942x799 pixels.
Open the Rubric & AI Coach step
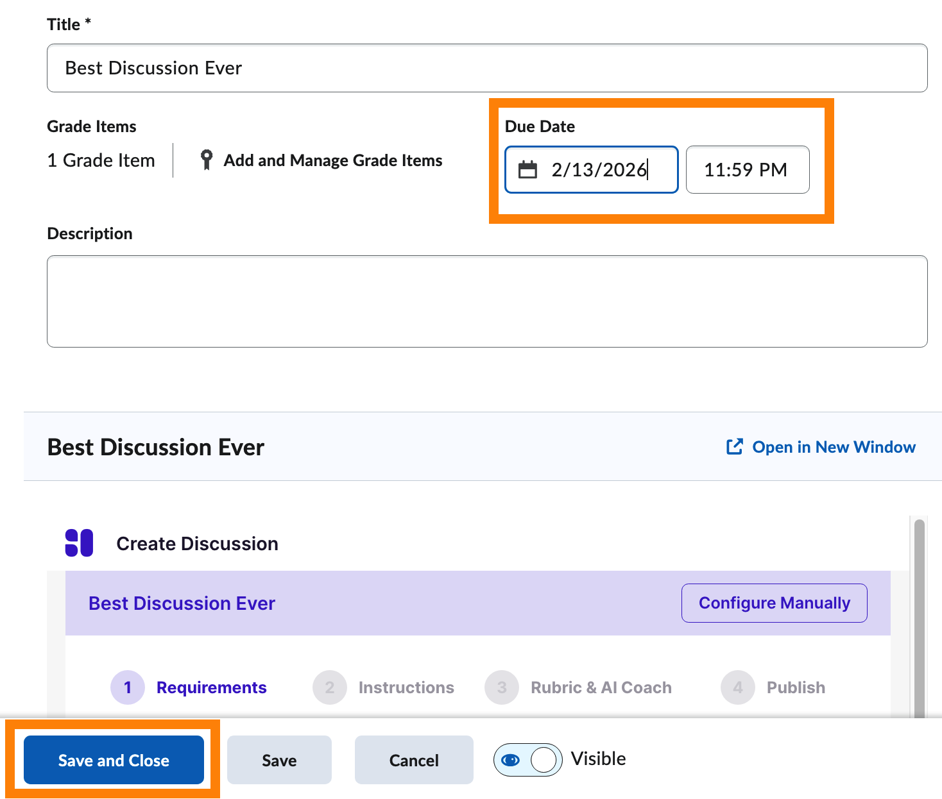click(601, 687)
